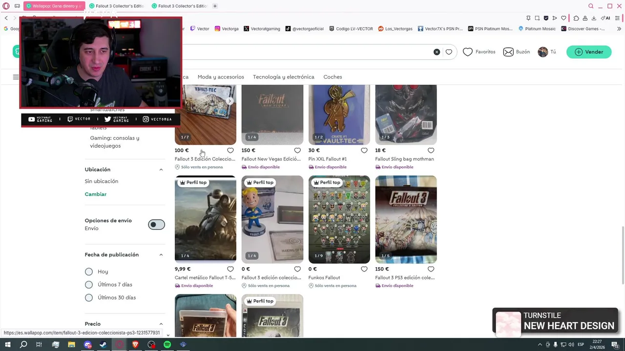Viewport: 625px width, 351px height.
Task: Open the Los_Vectorgas Reddit bookmark
Action: coord(395,29)
